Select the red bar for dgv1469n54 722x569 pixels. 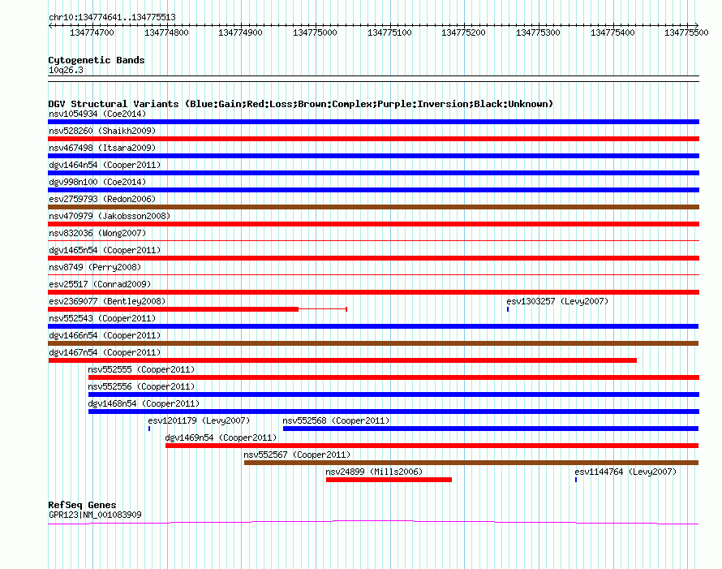click(432, 446)
